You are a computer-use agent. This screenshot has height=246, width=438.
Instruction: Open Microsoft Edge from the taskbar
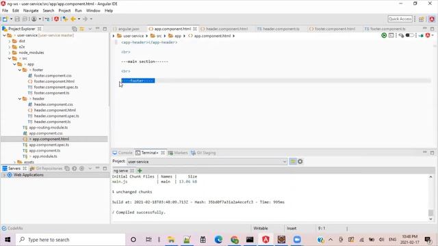pos(218,240)
